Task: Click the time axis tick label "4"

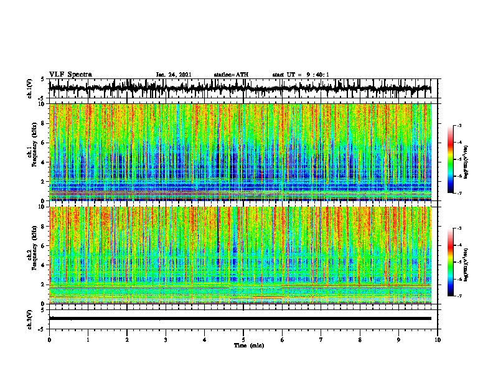Action: pyautogui.click(x=205, y=340)
